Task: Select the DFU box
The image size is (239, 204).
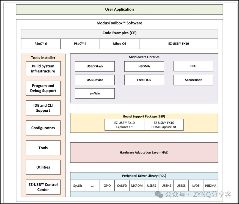Action: coord(193,66)
